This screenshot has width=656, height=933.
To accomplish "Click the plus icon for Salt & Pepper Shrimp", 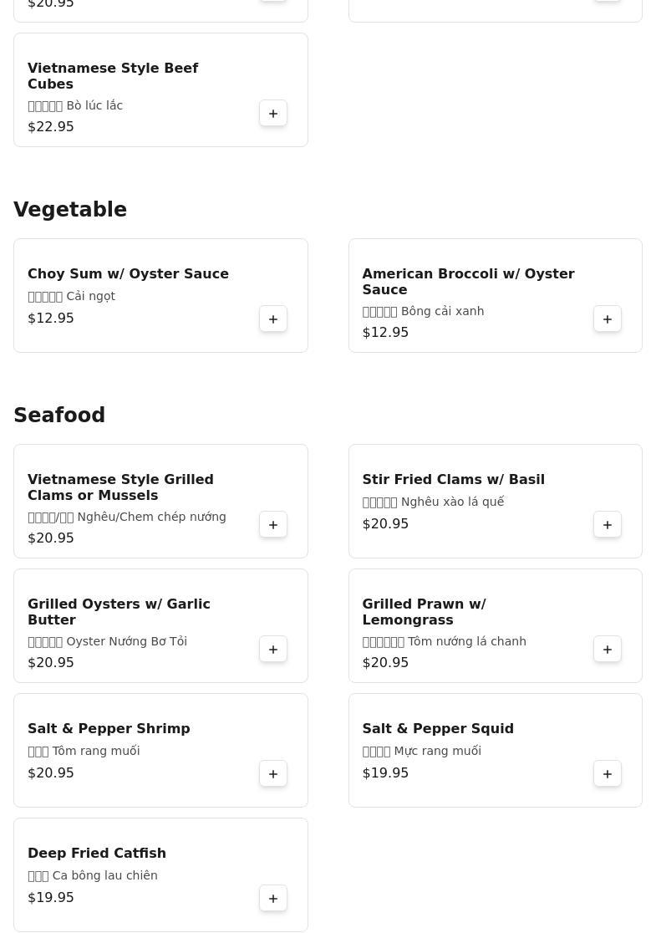I will [273, 774].
